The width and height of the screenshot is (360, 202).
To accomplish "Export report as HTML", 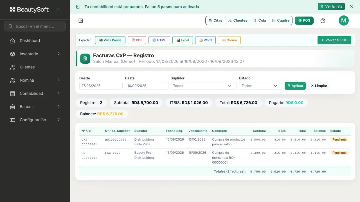I will pyautogui.click(x=159, y=40).
